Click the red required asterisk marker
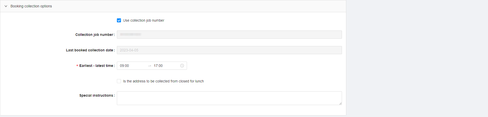Image resolution: width=488 pixels, height=117 pixels. (x=77, y=66)
